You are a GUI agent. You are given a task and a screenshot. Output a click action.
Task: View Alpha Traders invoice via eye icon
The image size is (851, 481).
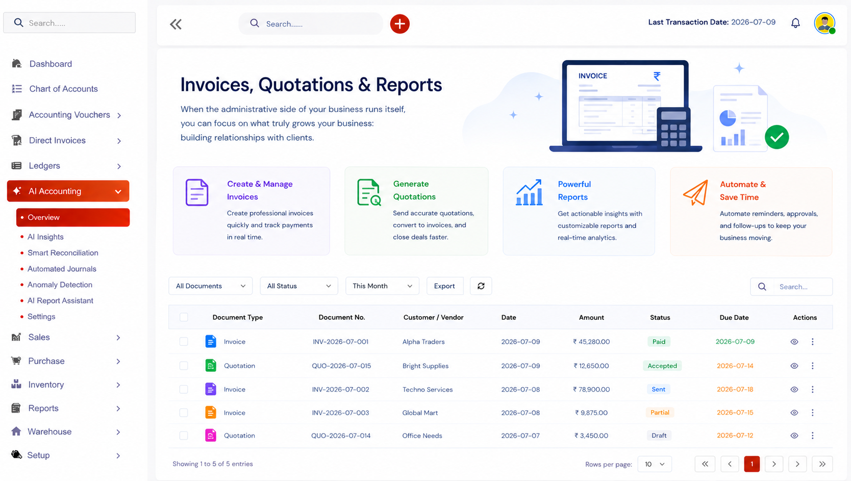[794, 342]
